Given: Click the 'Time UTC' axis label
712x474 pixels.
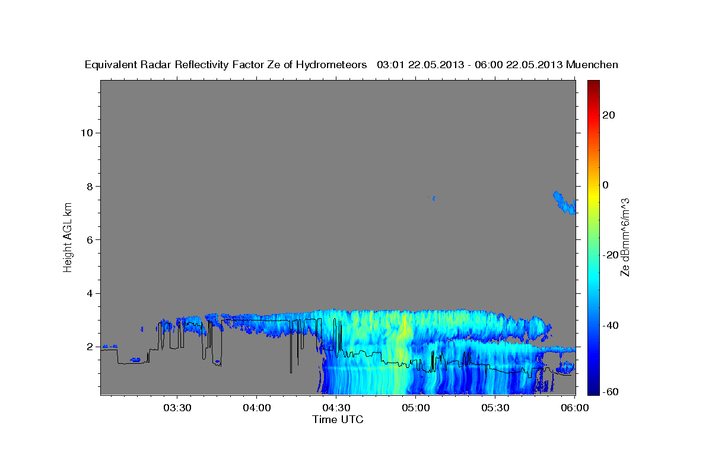Looking at the screenshot, I should [338, 419].
